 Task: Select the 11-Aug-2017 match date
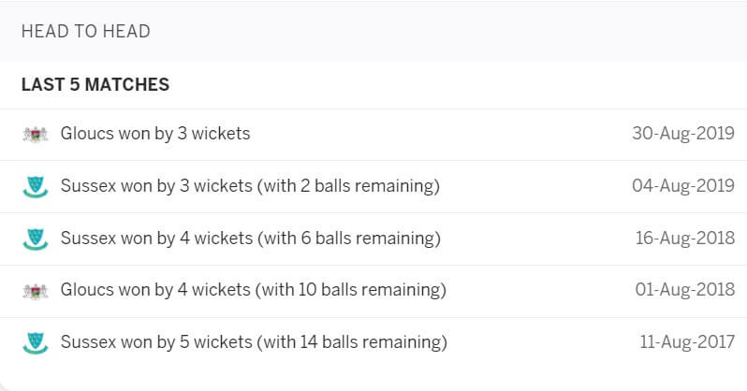[x=687, y=342]
